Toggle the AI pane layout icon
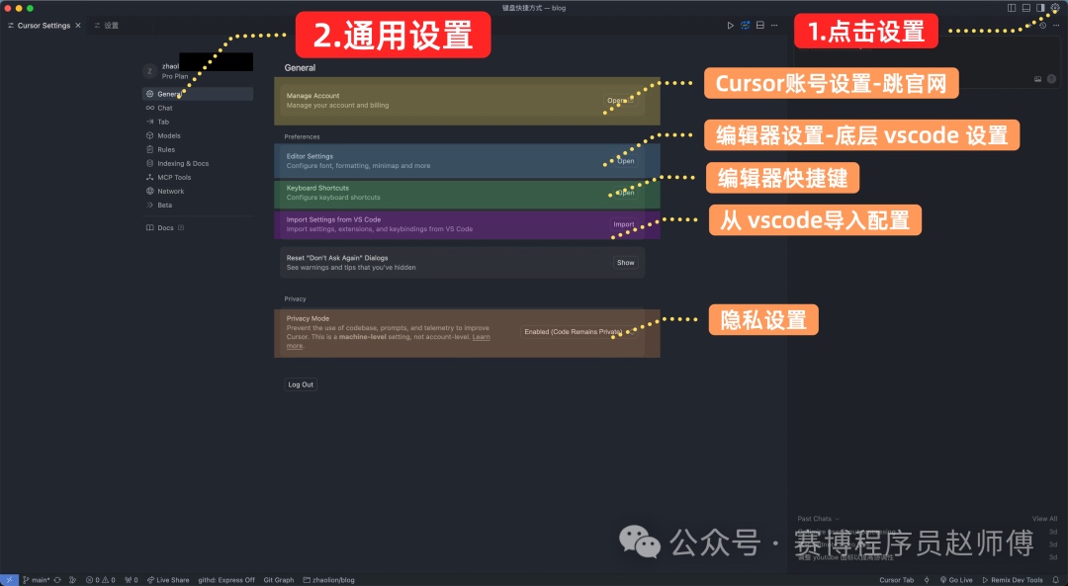The height and width of the screenshot is (586, 1068). [x=1040, y=8]
